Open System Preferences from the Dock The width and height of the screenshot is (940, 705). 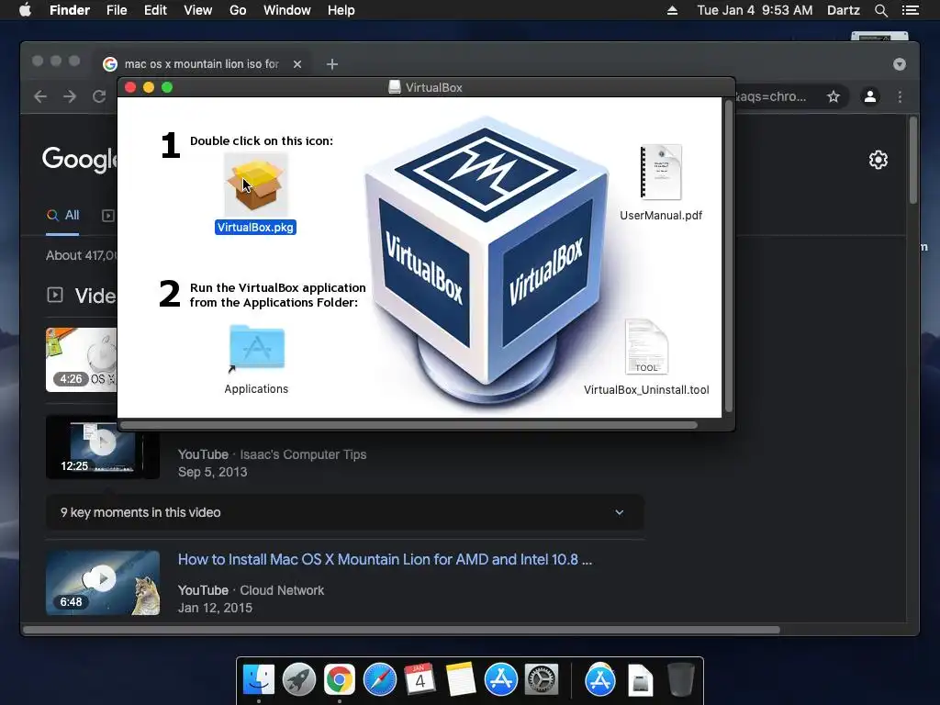[x=542, y=680]
